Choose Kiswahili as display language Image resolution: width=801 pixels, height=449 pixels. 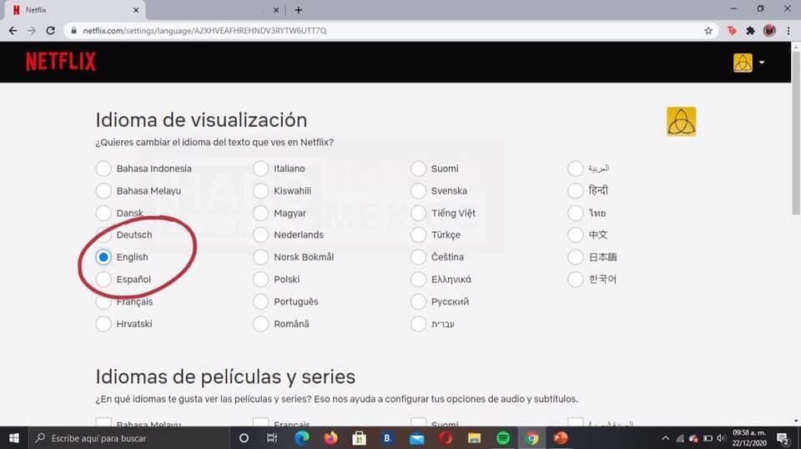[x=260, y=190]
